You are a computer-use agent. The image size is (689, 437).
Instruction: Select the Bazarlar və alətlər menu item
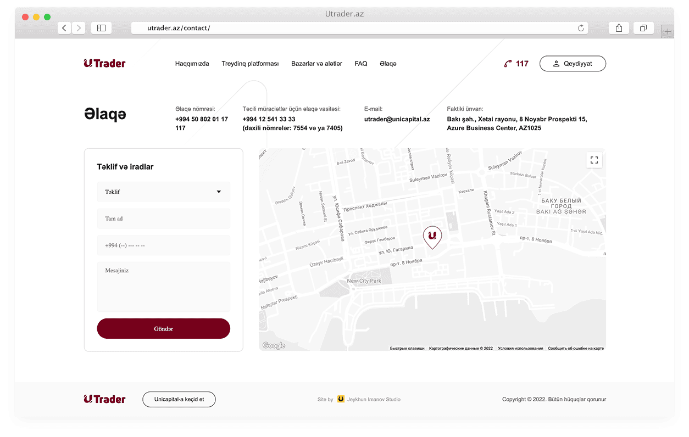(x=316, y=63)
